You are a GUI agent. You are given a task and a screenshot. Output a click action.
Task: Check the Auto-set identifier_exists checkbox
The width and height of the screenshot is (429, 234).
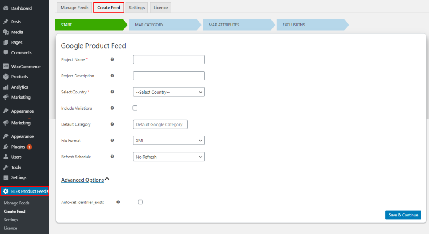pos(140,202)
